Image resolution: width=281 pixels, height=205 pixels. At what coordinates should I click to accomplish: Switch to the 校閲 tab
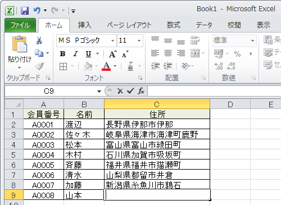[234, 25]
